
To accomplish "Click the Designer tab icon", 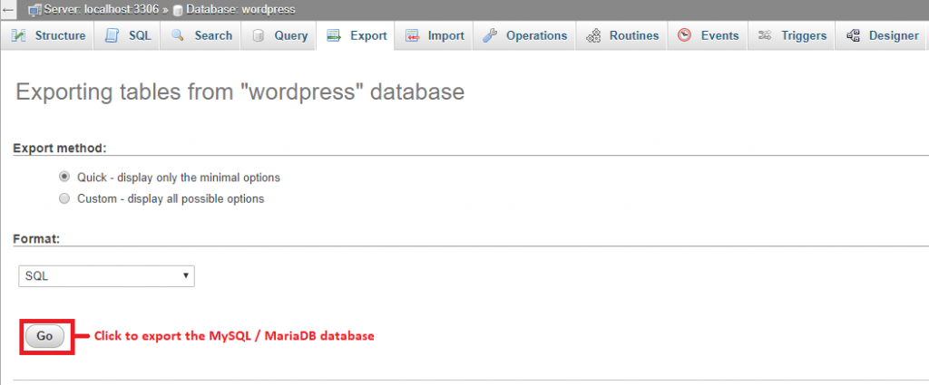I will [x=853, y=36].
